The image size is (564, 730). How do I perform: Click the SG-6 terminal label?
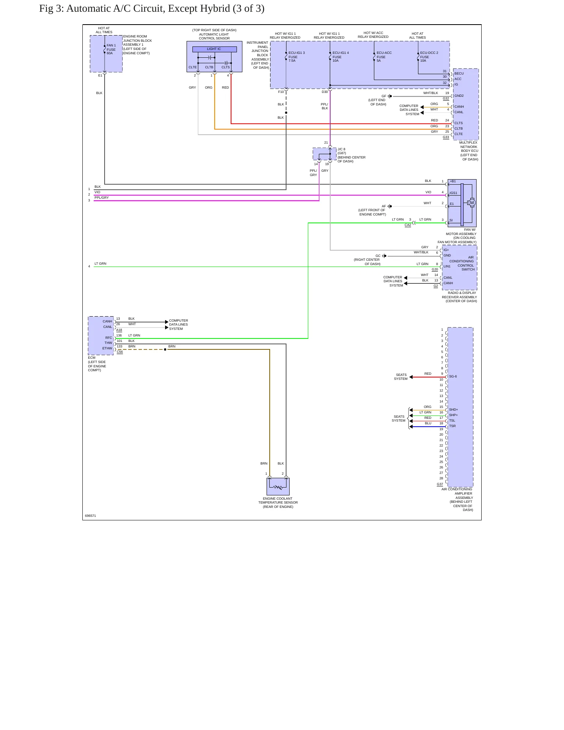(x=453, y=376)
